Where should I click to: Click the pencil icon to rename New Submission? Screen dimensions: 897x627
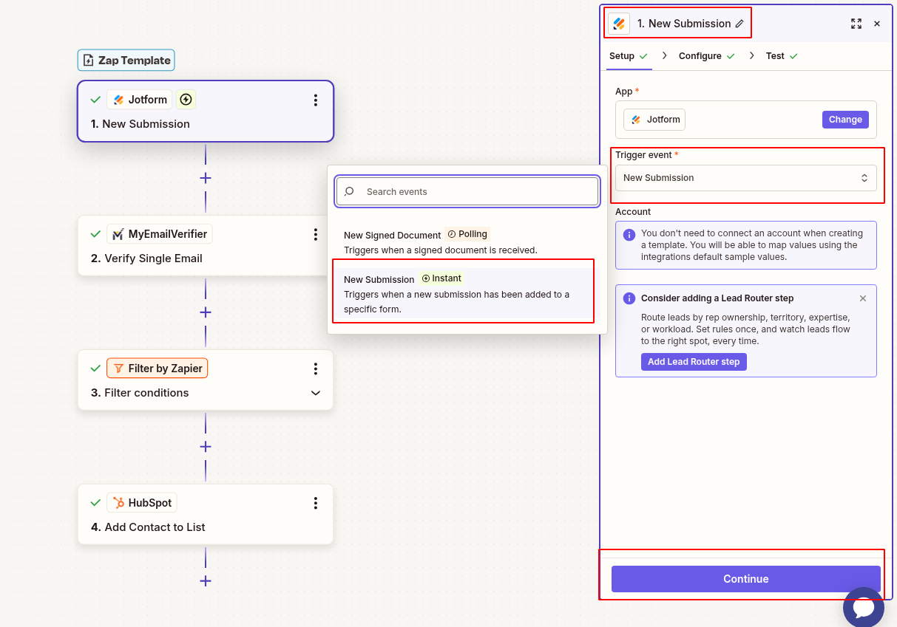point(739,23)
